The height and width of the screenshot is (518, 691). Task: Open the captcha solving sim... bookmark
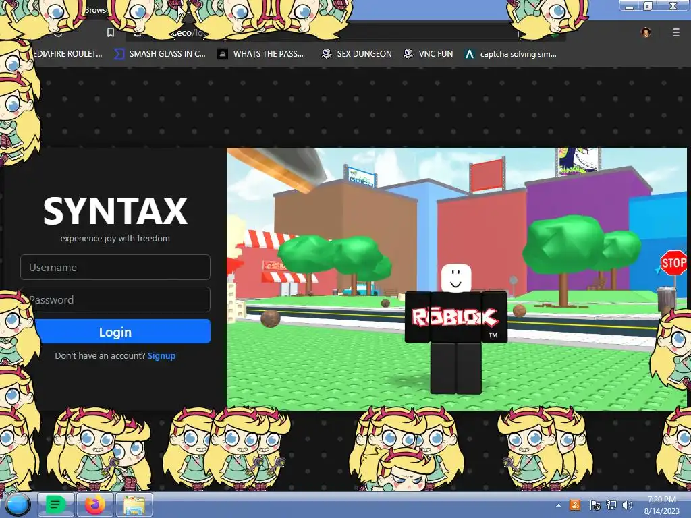511,54
